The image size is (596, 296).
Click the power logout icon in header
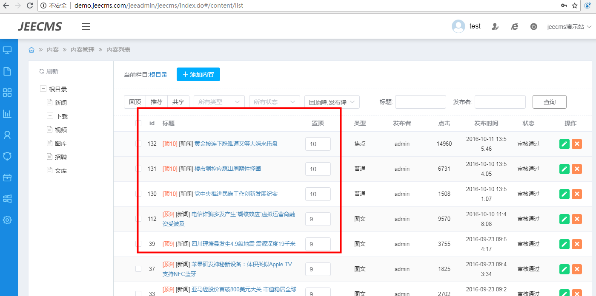click(533, 26)
